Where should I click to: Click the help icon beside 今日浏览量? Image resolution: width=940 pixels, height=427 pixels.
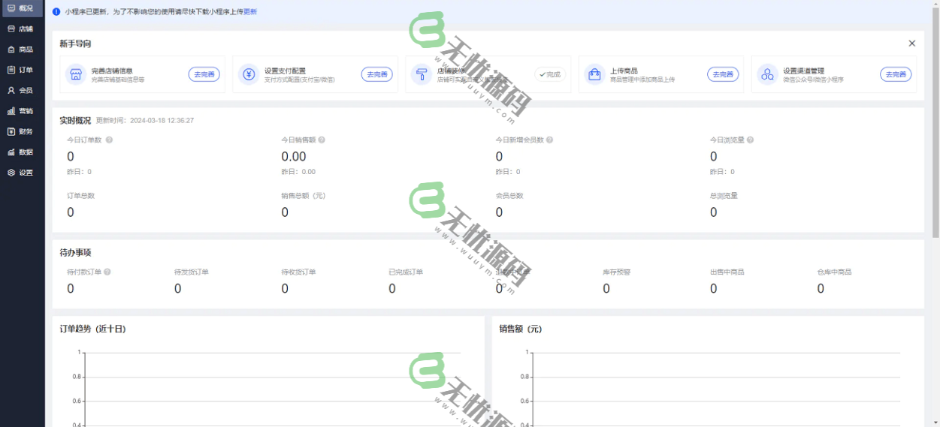click(x=750, y=140)
